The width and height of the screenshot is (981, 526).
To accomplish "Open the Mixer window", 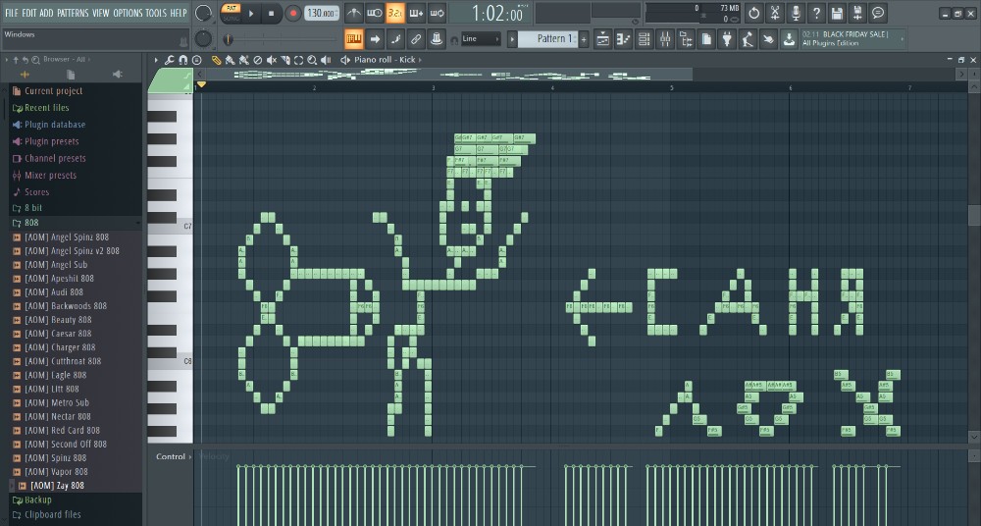I will (664, 39).
